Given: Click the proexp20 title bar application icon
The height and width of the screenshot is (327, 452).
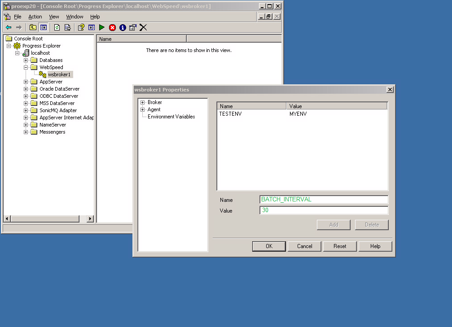Looking at the screenshot, I should click(7, 6).
